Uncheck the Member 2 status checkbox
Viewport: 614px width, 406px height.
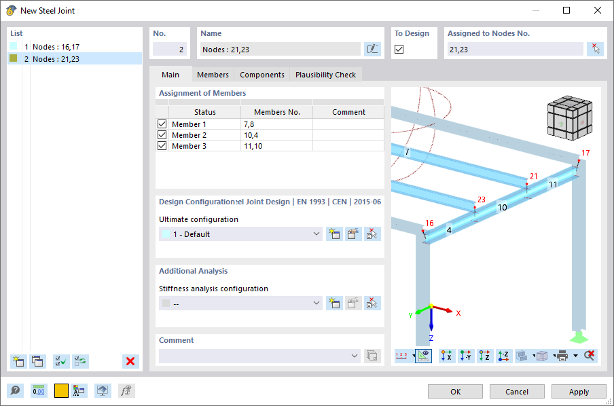(162, 135)
